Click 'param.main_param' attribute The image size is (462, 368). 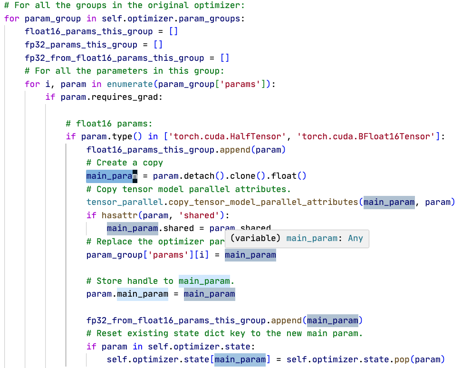pyautogui.click(x=127, y=294)
